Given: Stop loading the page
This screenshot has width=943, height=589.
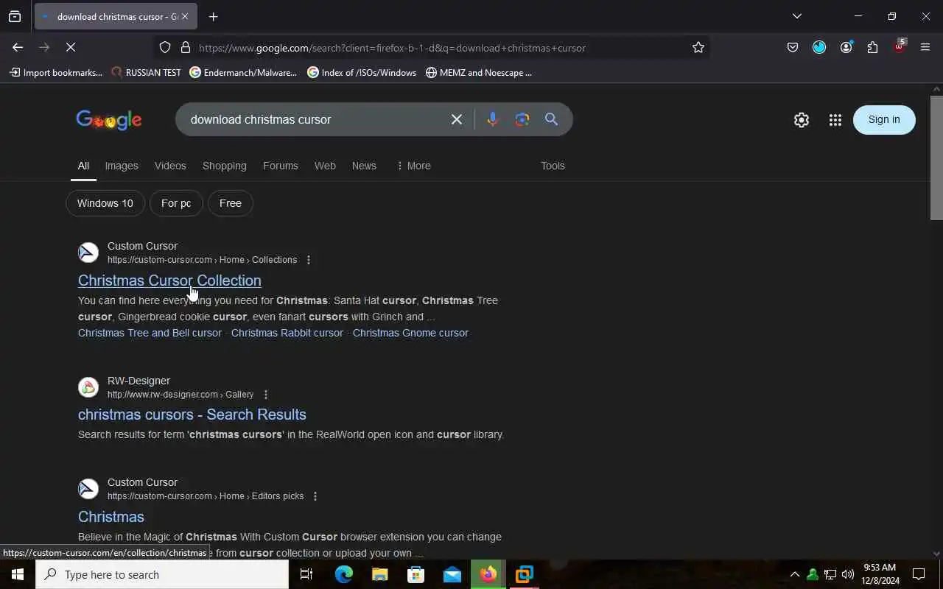Looking at the screenshot, I should [x=70, y=47].
